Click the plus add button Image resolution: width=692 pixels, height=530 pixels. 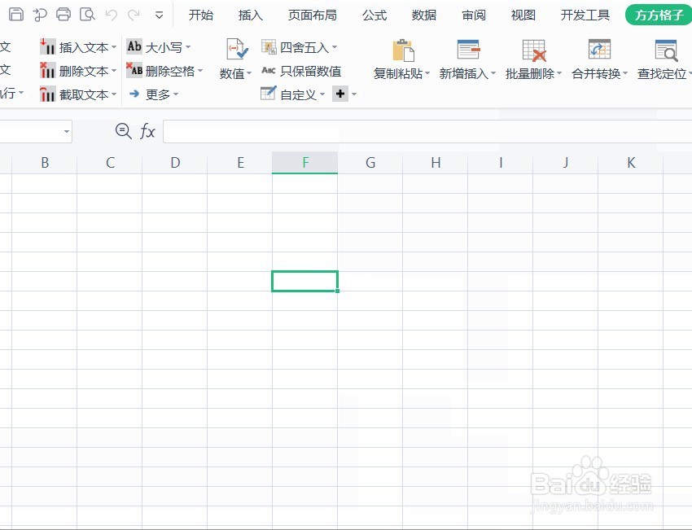[x=340, y=94]
